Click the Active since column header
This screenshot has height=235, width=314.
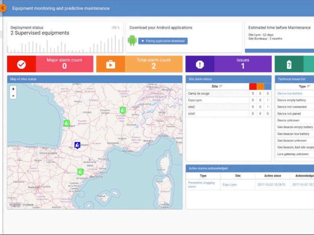[x=272, y=175]
